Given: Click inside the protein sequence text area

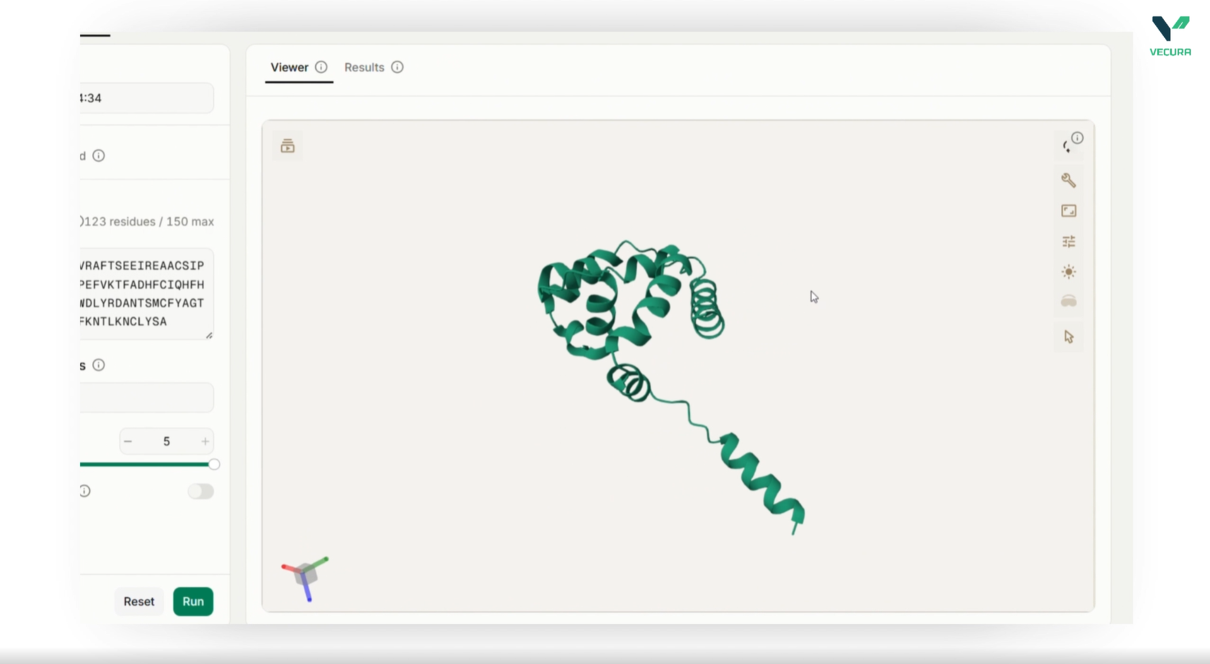Looking at the screenshot, I should [x=146, y=294].
